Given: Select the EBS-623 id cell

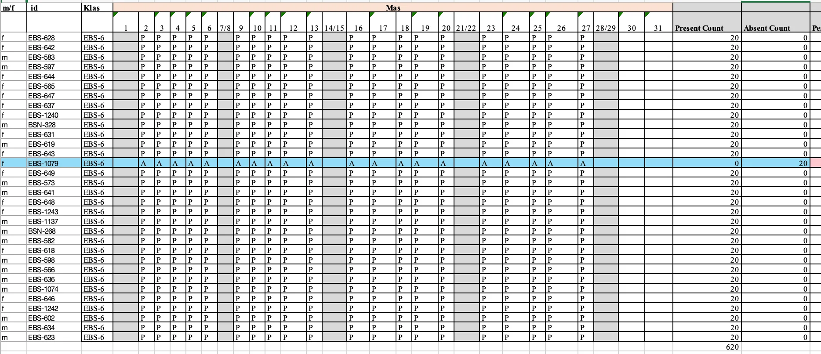Looking at the screenshot, I should coord(54,337).
